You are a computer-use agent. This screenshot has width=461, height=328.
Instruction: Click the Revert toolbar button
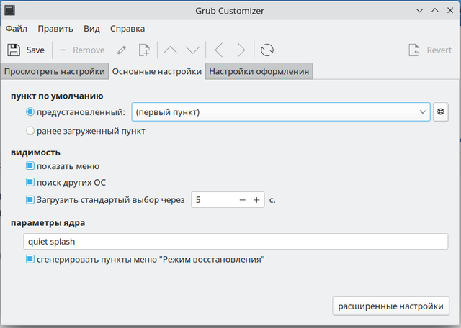(x=430, y=50)
